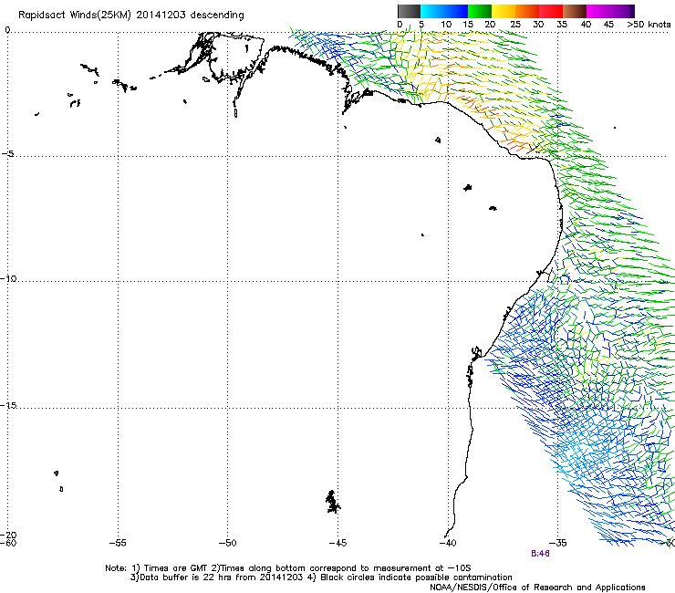Click the '-15' latitude axis label
The width and height of the screenshot is (675, 593).
pos(8,405)
